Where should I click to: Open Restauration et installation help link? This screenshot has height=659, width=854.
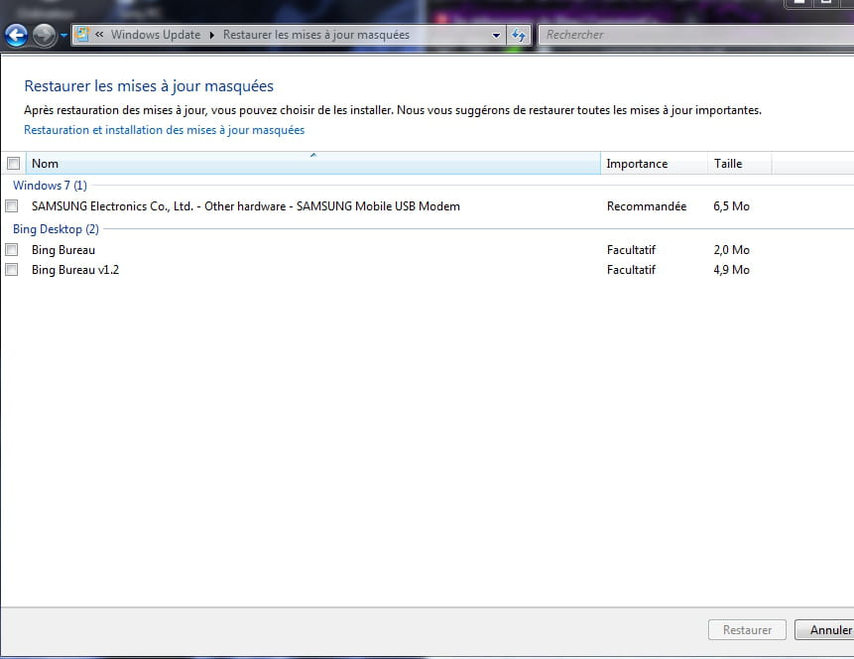[x=164, y=130]
